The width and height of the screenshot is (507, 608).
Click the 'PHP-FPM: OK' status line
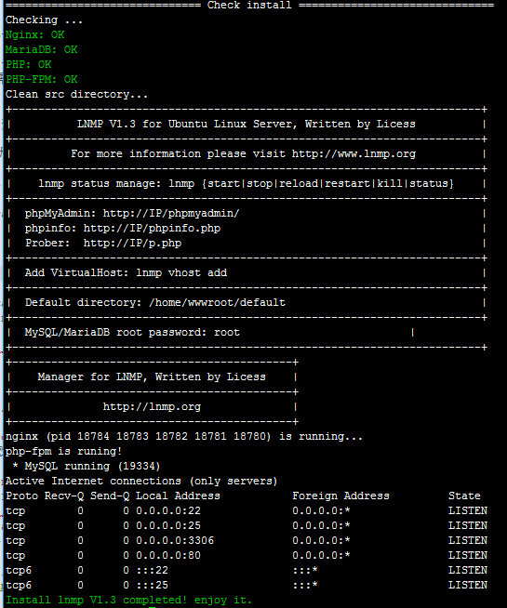click(42, 80)
